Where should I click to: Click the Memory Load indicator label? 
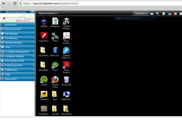pos(24,21)
